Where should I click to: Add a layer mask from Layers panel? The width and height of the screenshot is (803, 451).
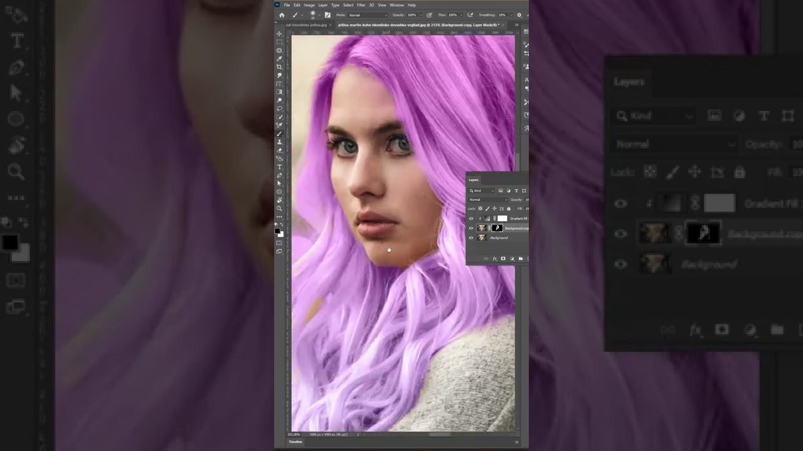(x=503, y=259)
